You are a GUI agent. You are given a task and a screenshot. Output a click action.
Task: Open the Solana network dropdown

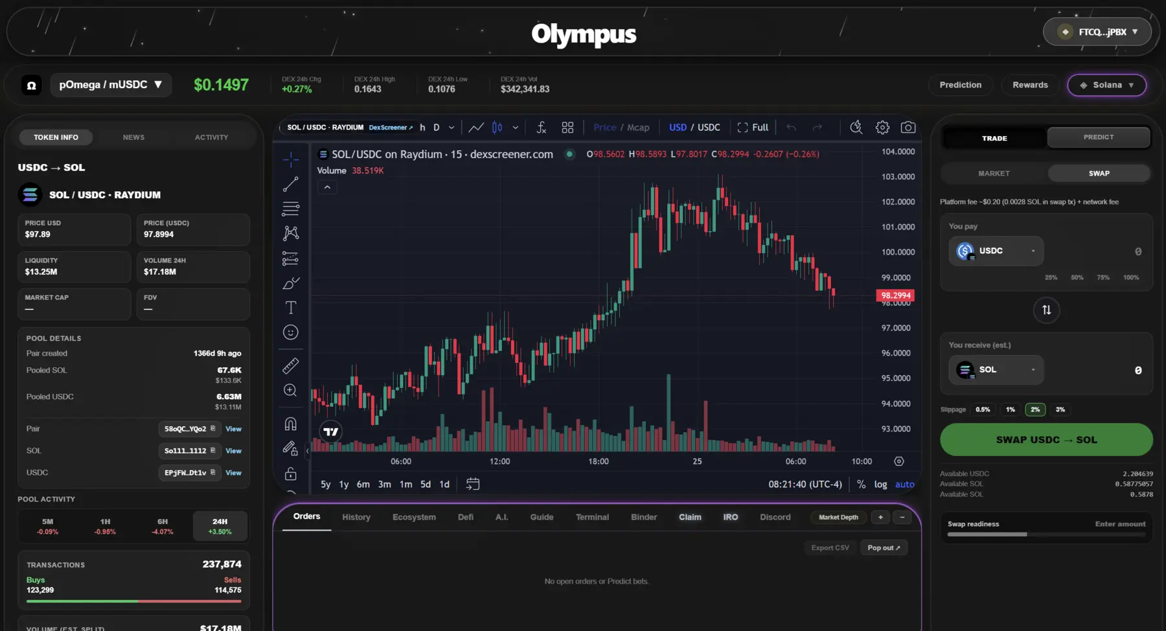pos(1106,85)
